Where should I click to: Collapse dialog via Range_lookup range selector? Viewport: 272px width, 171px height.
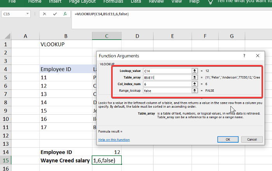(194, 91)
